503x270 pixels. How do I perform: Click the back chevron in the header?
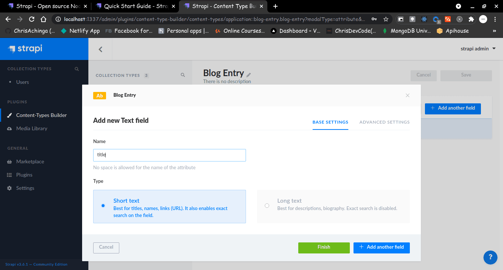click(x=100, y=49)
